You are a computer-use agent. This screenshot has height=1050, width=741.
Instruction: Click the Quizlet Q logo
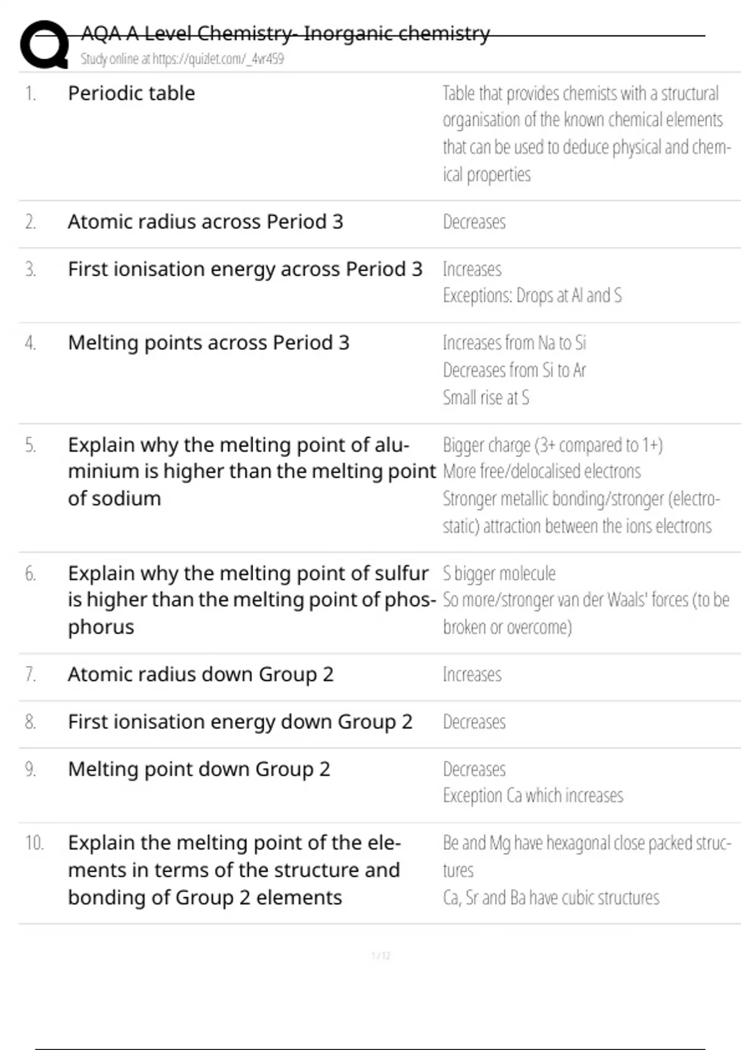(44, 44)
